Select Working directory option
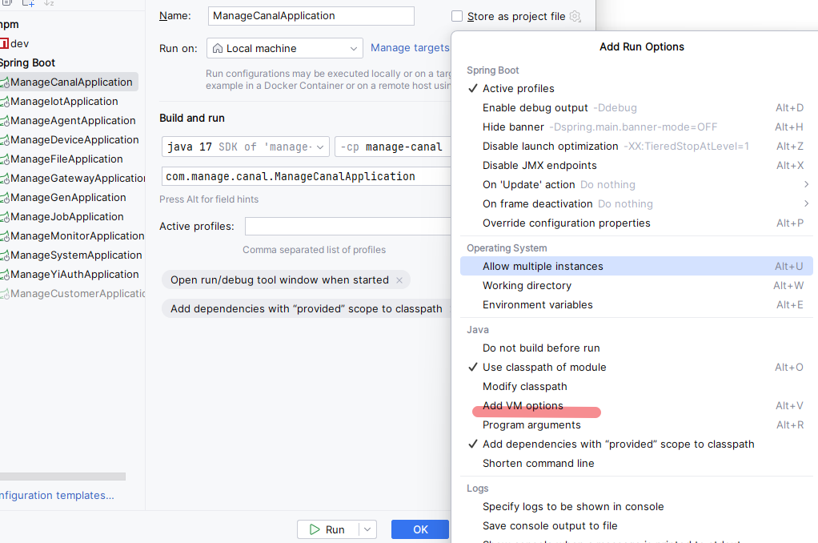 (x=636, y=285)
